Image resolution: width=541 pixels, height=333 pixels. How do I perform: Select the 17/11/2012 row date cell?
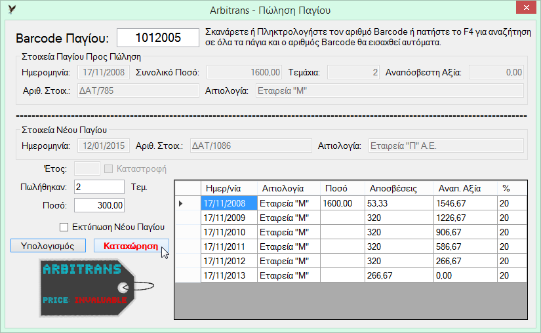coord(229,262)
